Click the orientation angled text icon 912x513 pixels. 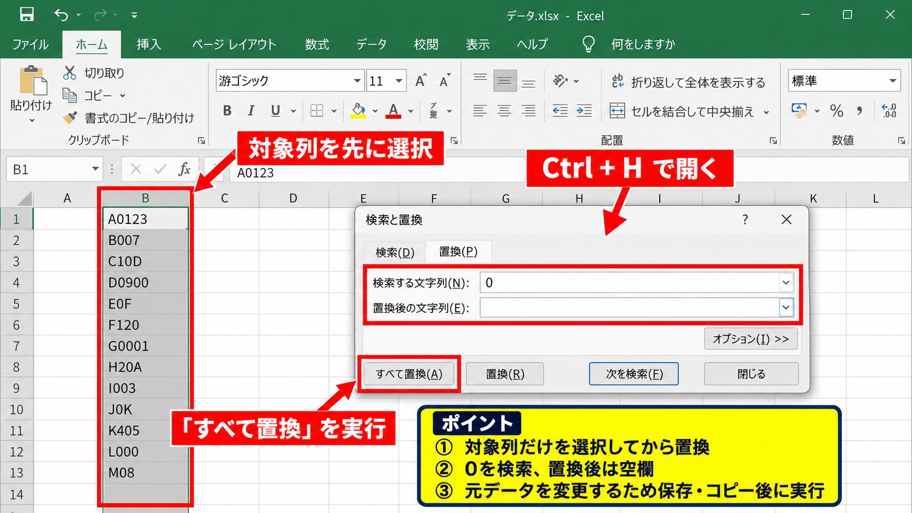point(560,81)
